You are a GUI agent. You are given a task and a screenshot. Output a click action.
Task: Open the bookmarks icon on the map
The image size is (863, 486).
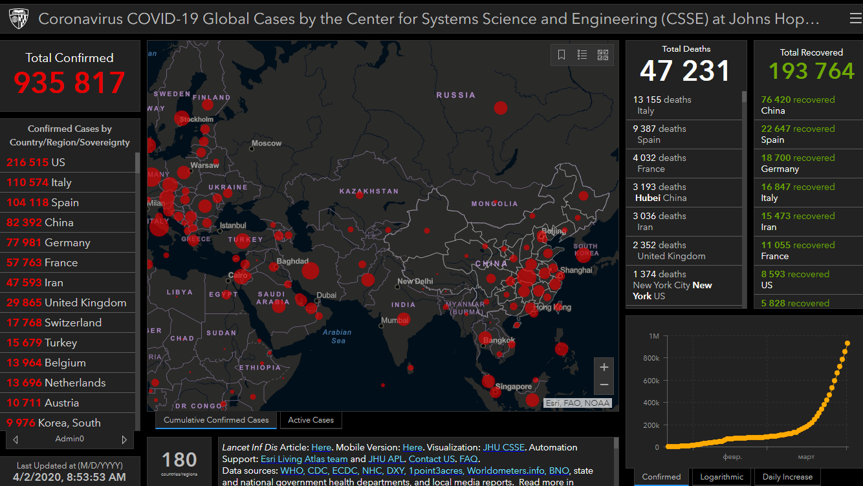click(562, 55)
